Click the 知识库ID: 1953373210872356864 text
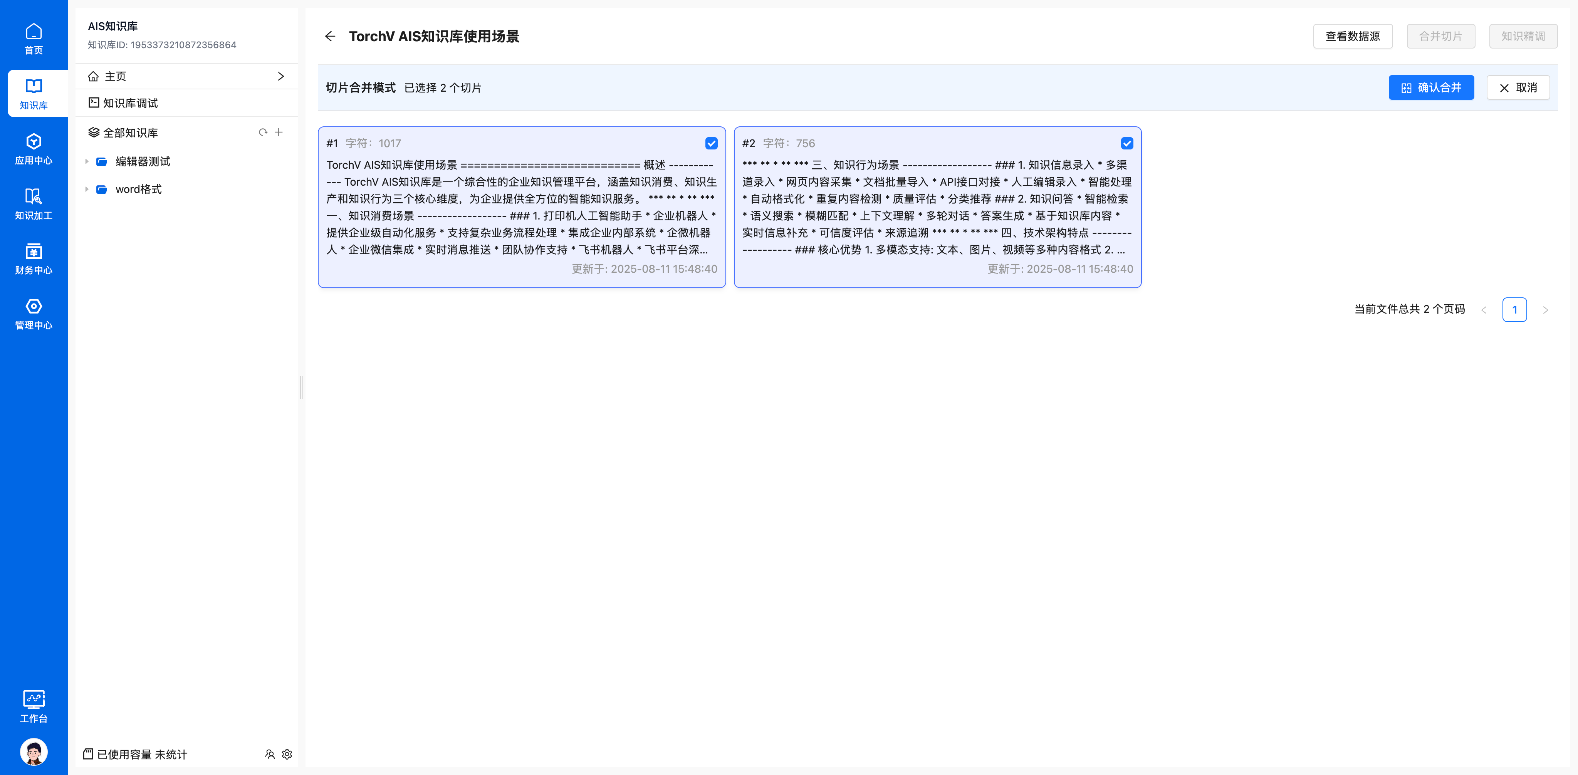Screen dimensions: 1578x775 [162, 45]
